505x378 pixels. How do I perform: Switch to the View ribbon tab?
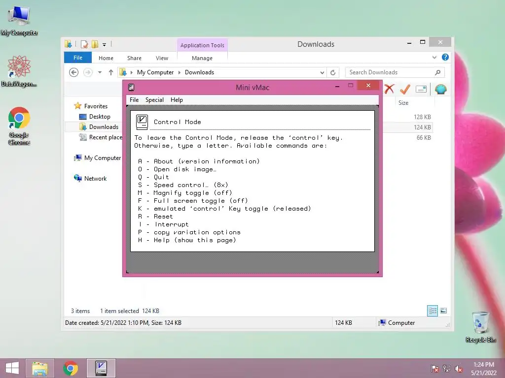pos(162,58)
